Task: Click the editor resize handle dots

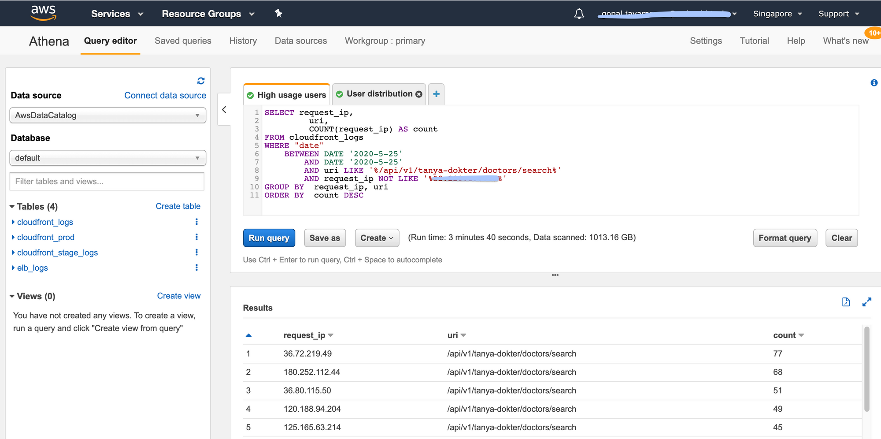Action: pyautogui.click(x=555, y=275)
